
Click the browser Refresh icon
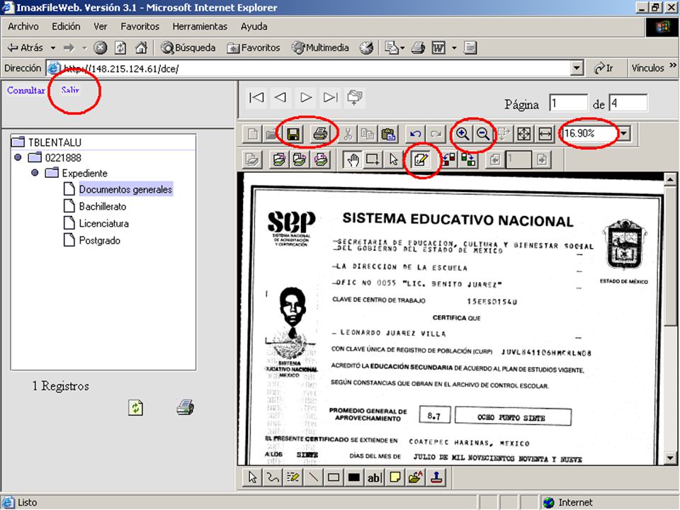120,47
